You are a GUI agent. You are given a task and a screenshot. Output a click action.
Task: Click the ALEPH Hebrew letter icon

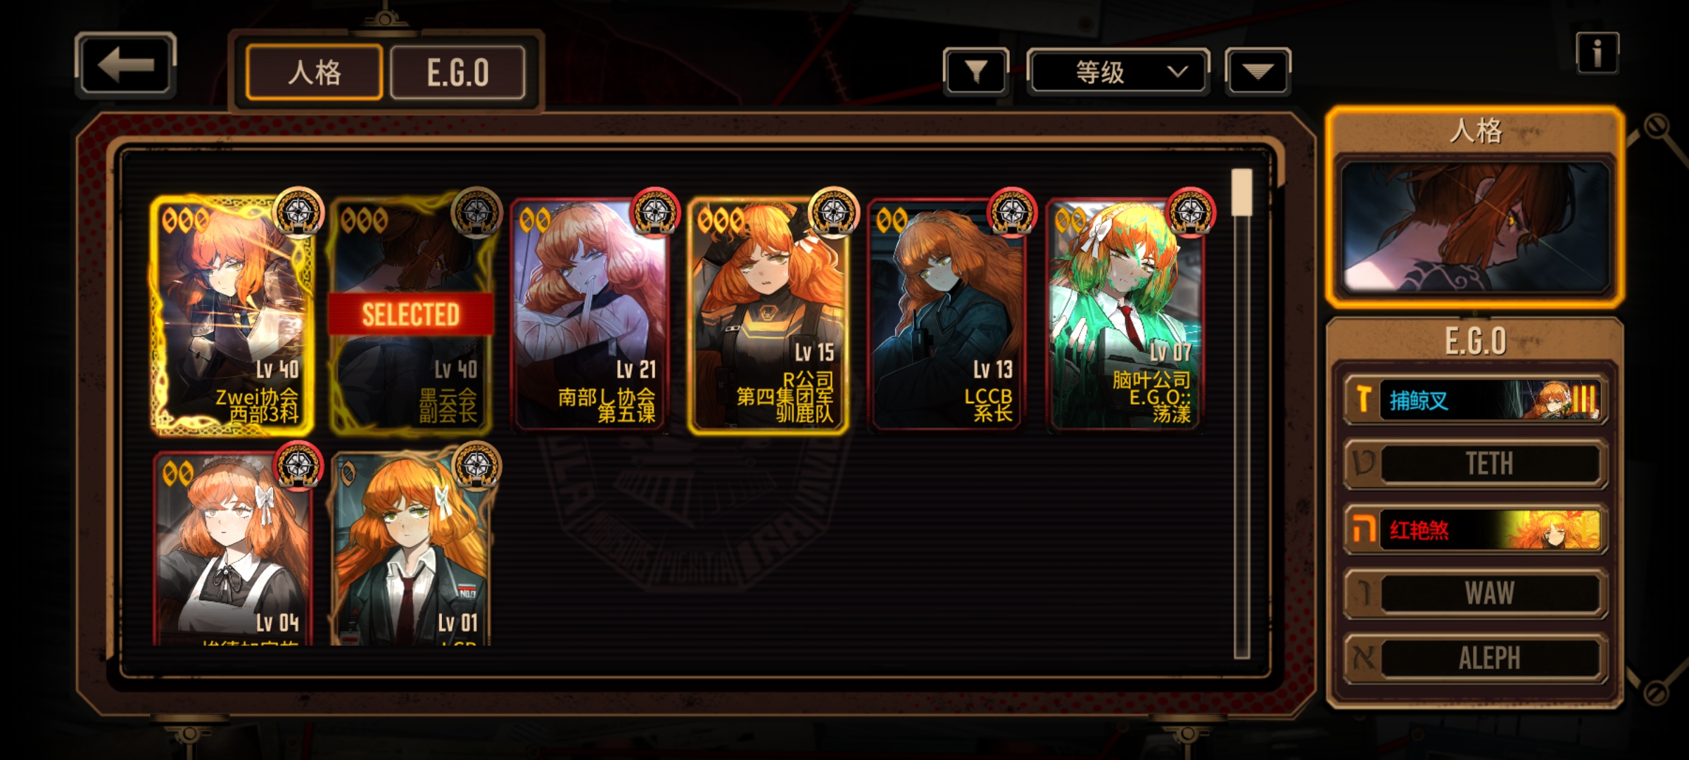pos(1363,658)
